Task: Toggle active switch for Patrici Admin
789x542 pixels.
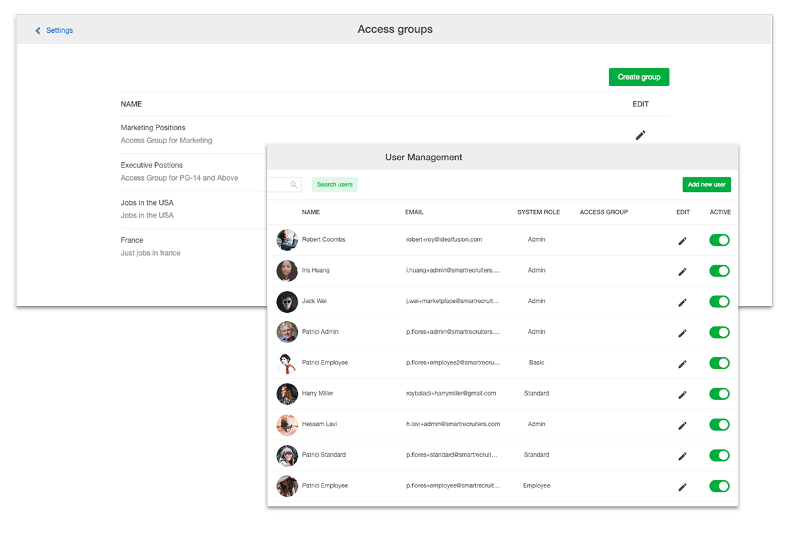Action: tap(719, 332)
